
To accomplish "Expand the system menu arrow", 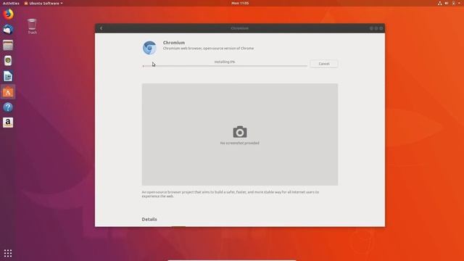I will (x=459, y=3).
